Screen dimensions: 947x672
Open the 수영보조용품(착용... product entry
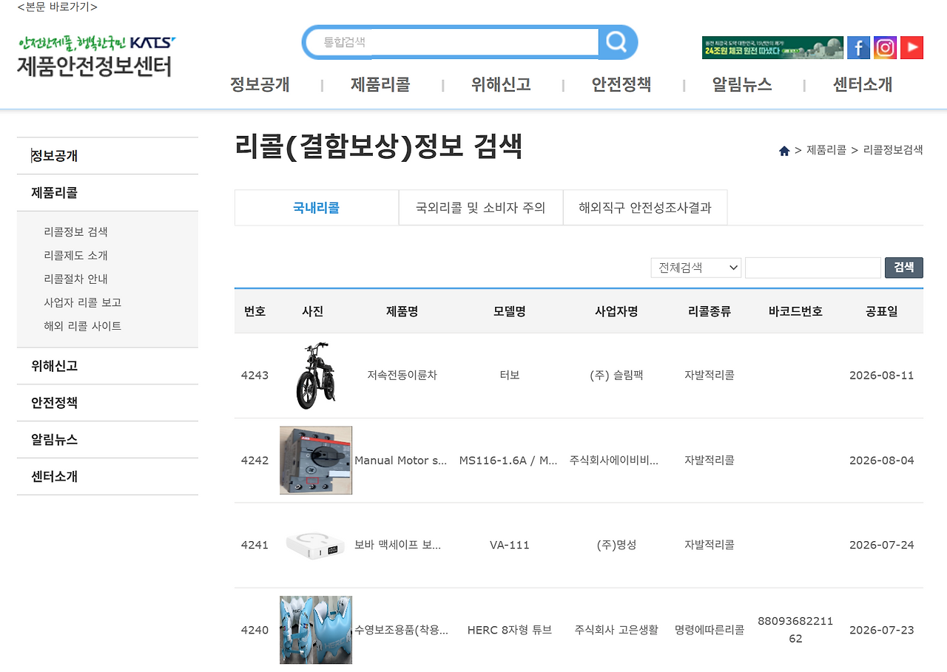tap(401, 631)
